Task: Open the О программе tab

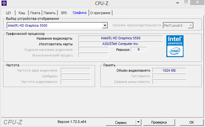Action: (100, 13)
